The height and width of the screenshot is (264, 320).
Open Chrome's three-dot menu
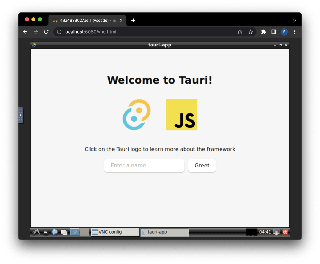coord(295,32)
